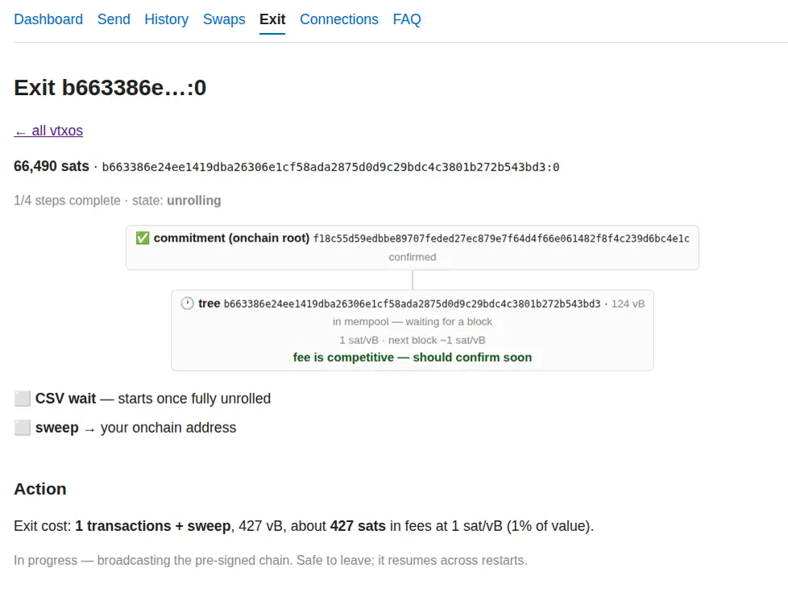Screen dimensions: 788x601
Task: Select the Exit tab
Action: point(272,19)
